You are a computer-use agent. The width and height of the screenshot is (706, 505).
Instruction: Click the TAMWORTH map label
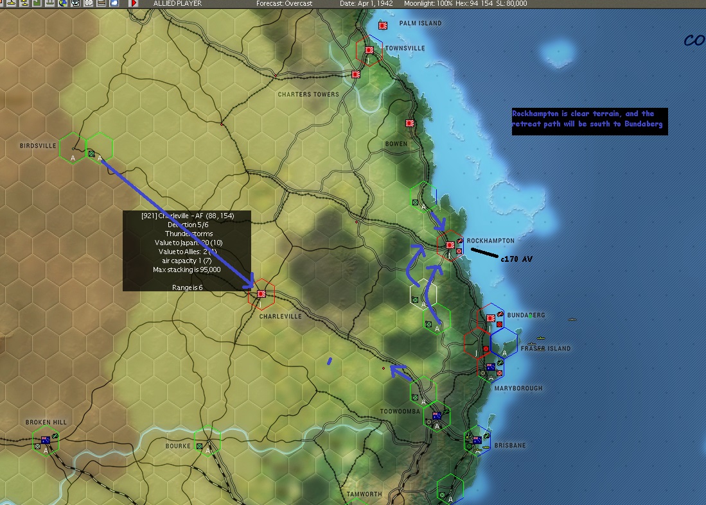(364, 493)
